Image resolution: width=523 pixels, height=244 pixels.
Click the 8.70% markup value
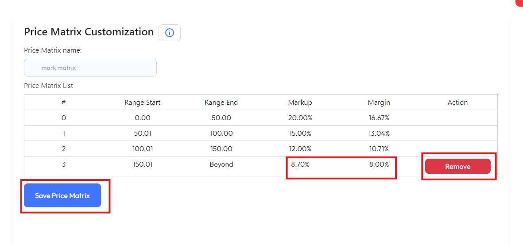[300, 164]
